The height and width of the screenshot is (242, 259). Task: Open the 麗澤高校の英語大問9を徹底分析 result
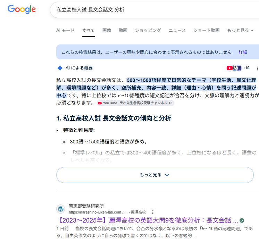tap(148, 220)
